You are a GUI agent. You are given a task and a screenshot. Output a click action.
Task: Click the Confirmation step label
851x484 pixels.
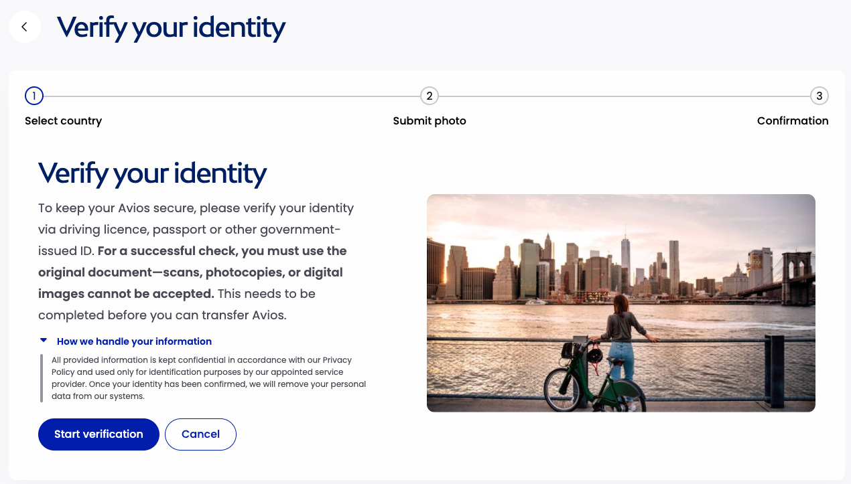793,120
